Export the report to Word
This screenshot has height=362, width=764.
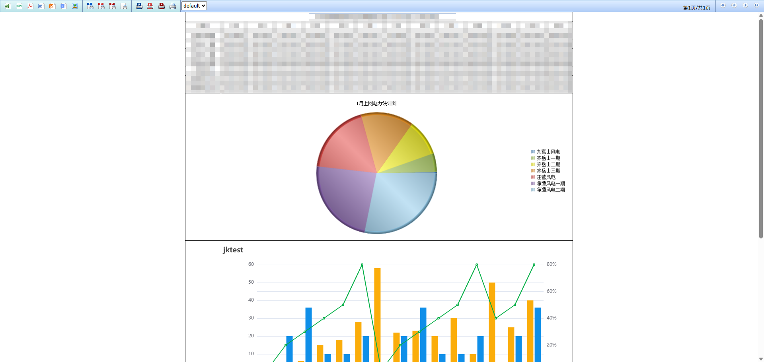pos(41,6)
